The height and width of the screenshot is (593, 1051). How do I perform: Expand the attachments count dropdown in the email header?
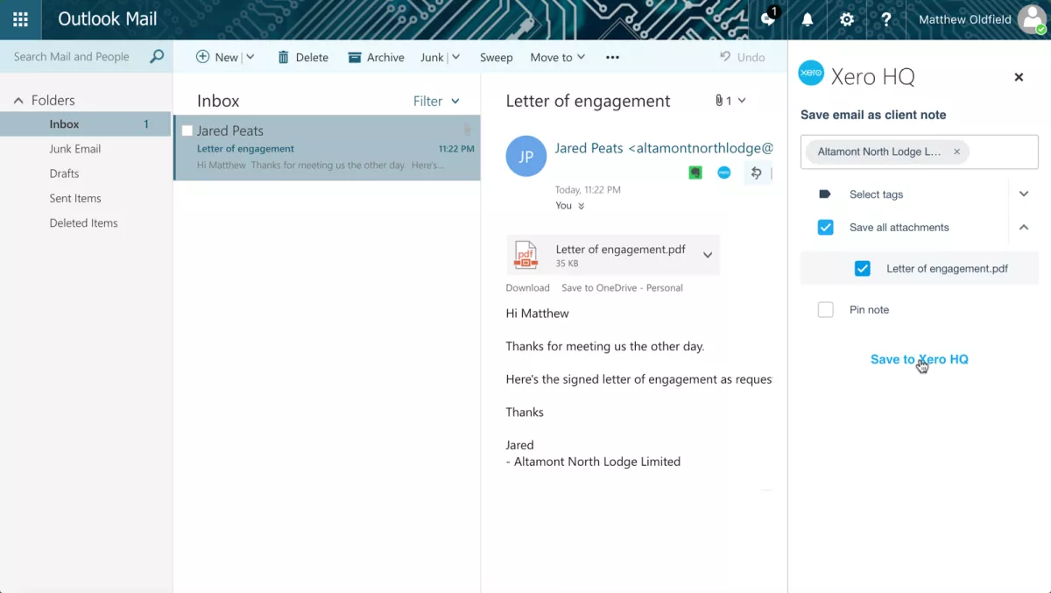click(x=742, y=101)
